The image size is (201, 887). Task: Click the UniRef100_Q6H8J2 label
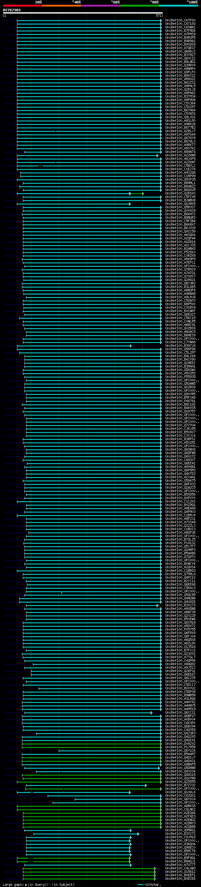(x=180, y=51)
